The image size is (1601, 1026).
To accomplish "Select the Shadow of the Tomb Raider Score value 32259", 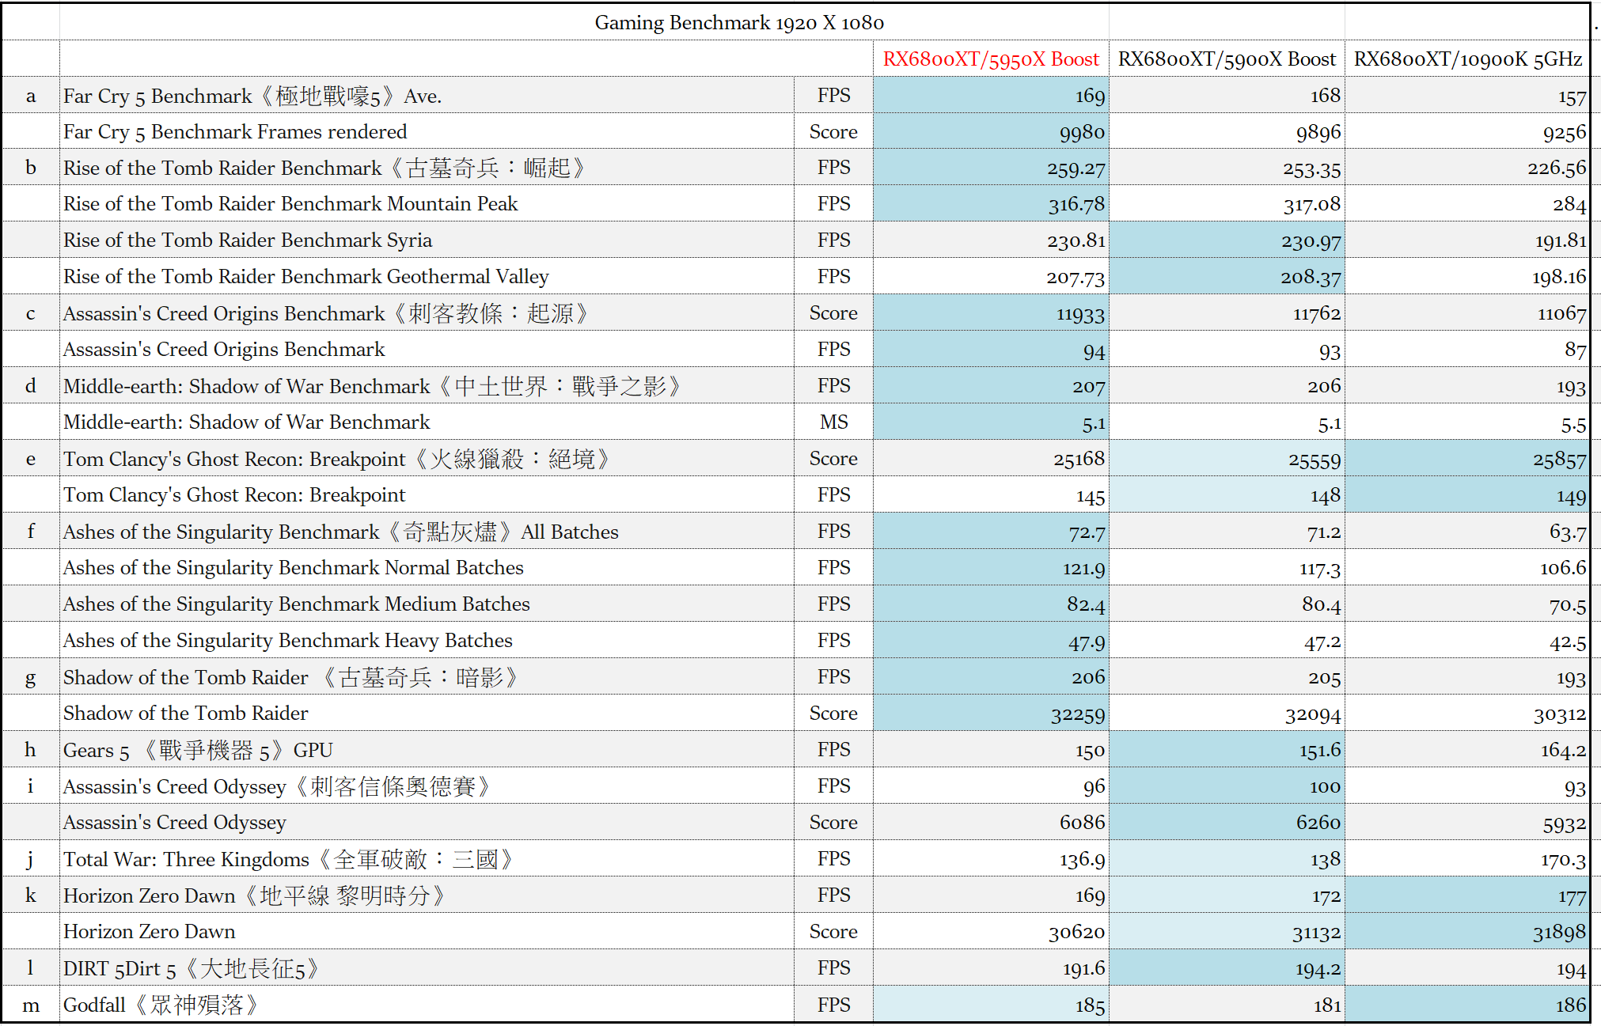I will pos(1078,714).
